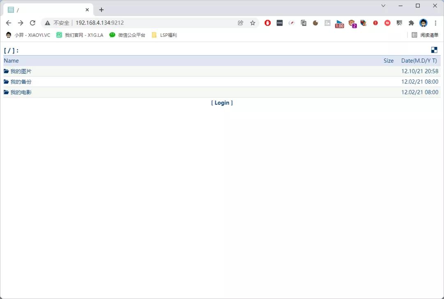Bookmark this page using the star icon
This screenshot has width=444, height=299.
(252, 23)
